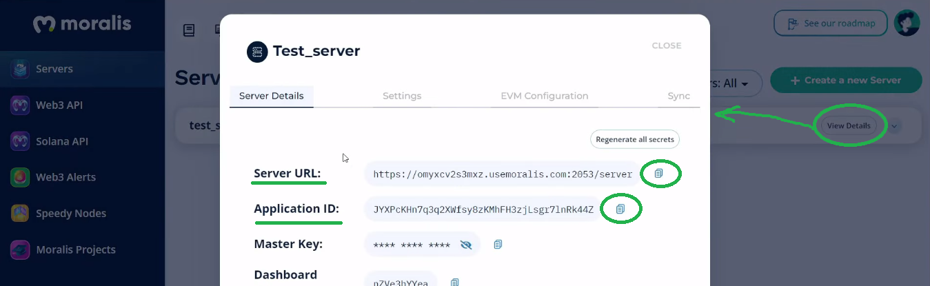Open Solana API in the sidebar
This screenshot has height=286, width=930.
point(82,141)
